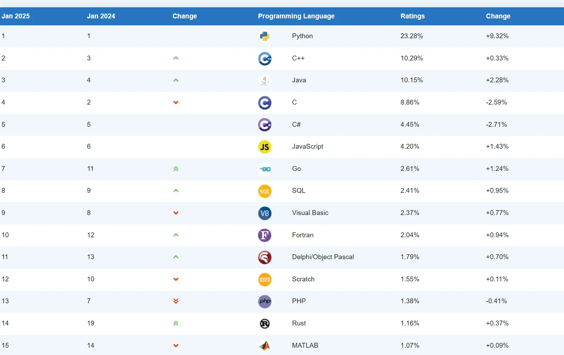
Task: Select the Rust language name
Action: tap(299, 323)
